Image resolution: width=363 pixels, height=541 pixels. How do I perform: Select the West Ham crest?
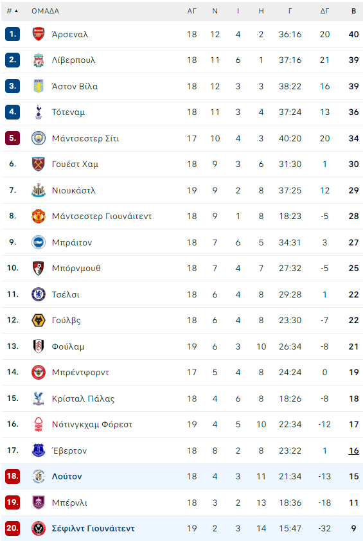click(39, 164)
